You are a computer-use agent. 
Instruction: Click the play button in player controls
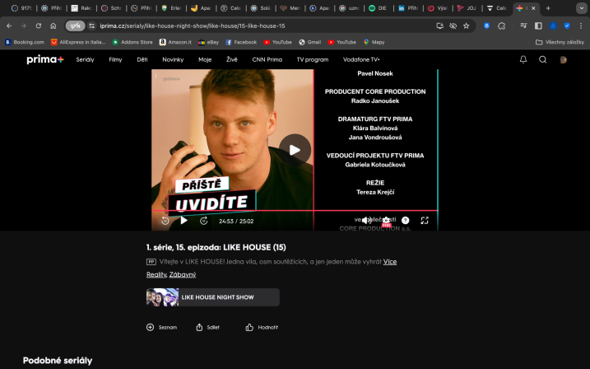(x=184, y=221)
